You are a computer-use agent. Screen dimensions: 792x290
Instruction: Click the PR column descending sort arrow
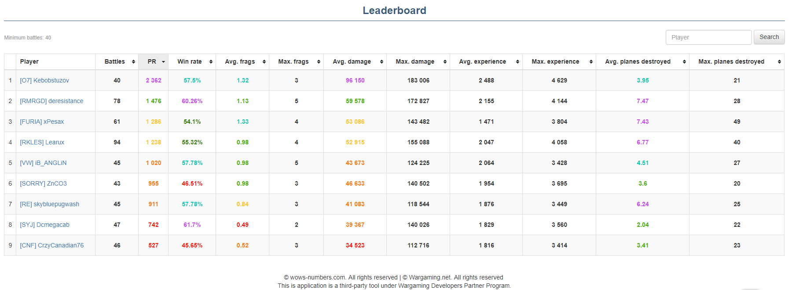coord(163,62)
